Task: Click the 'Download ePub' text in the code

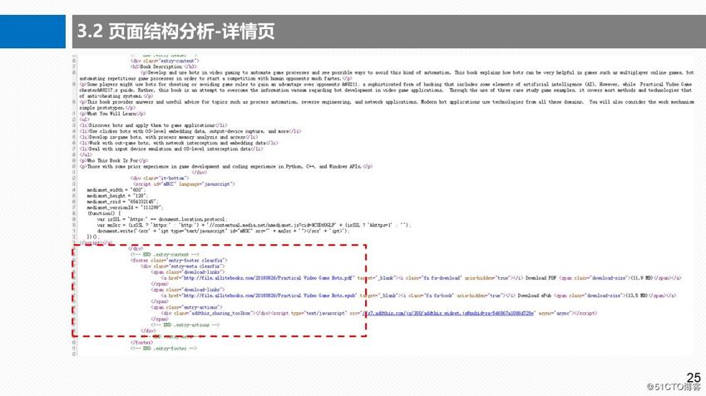Action: [534, 296]
